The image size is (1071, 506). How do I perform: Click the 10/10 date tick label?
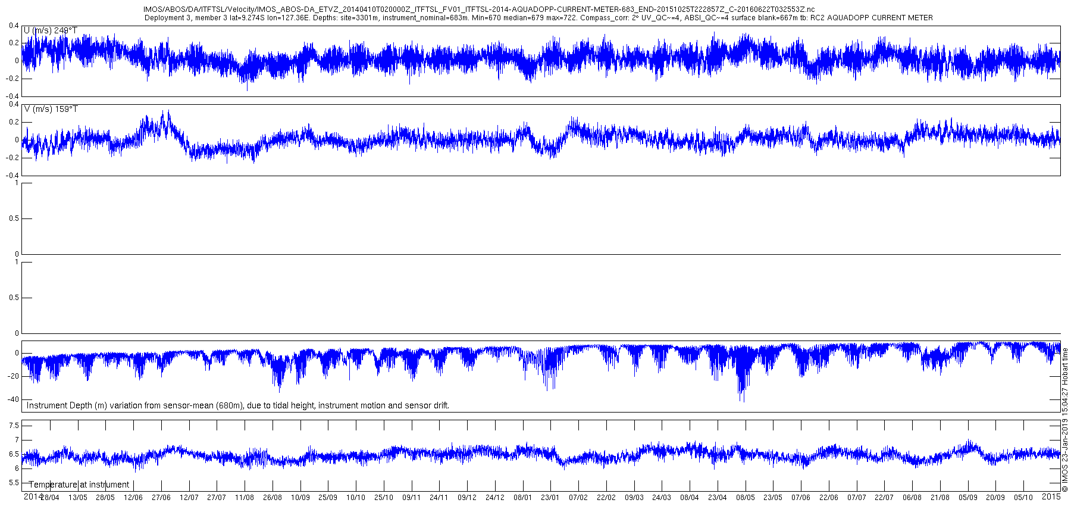[x=356, y=498]
